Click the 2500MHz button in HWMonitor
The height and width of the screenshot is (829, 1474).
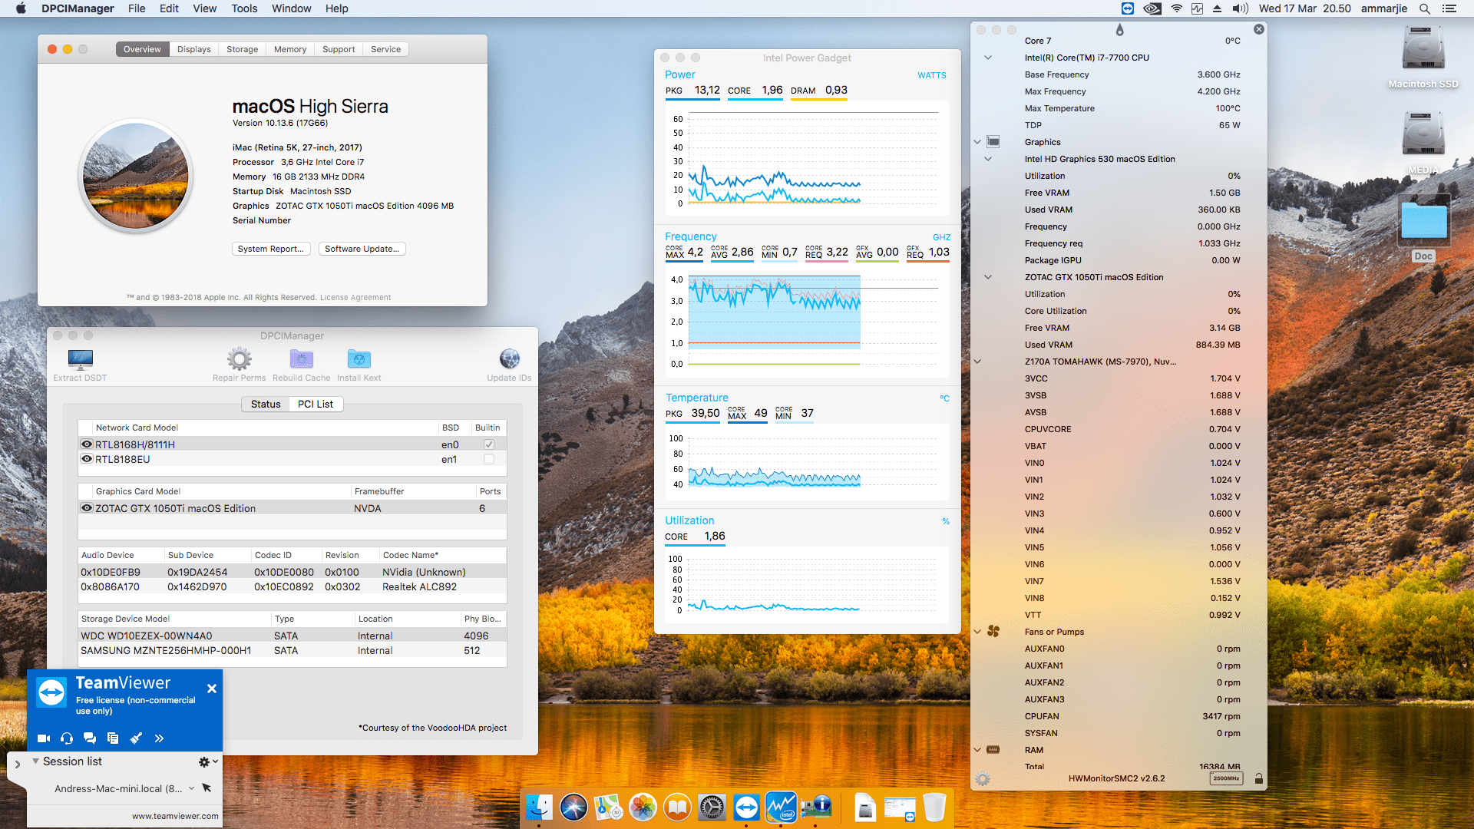tap(1226, 778)
